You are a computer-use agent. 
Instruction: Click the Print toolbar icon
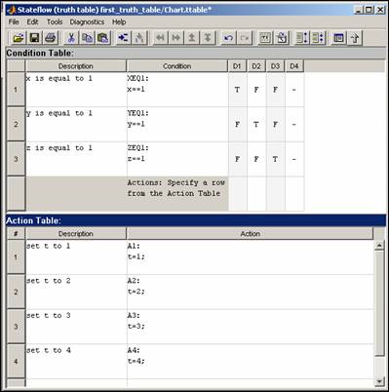[50, 38]
